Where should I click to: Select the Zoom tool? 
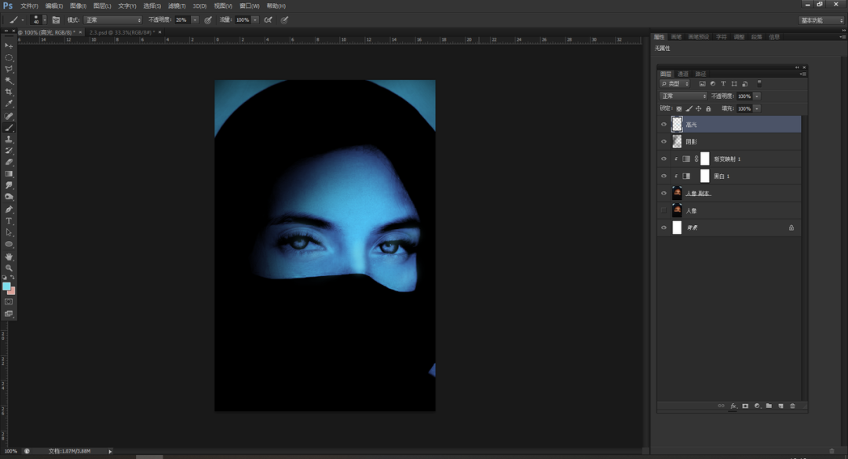[x=9, y=268]
